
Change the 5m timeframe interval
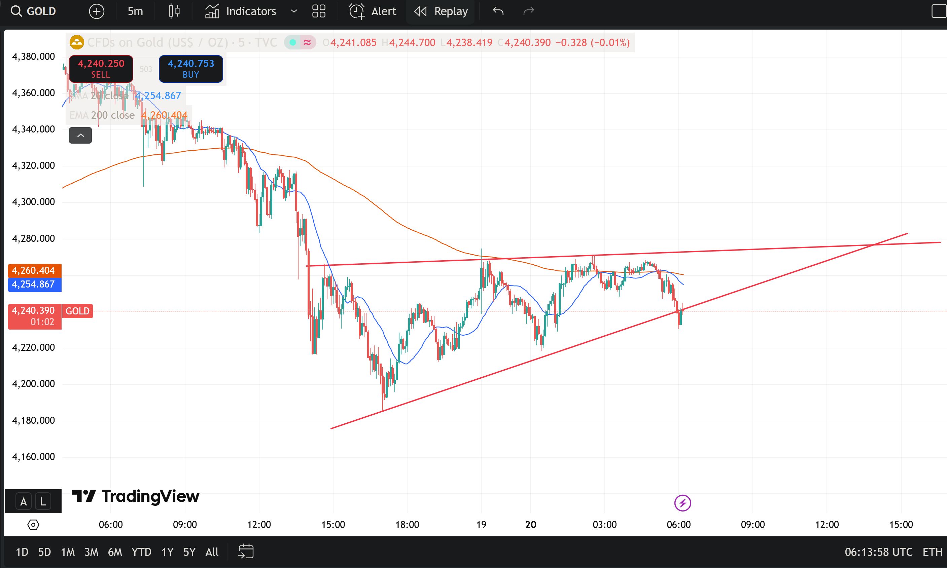click(x=135, y=11)
